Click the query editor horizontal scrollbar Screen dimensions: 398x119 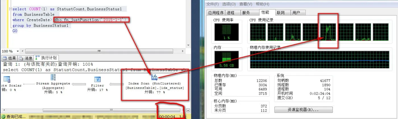(x=99, y=51)
